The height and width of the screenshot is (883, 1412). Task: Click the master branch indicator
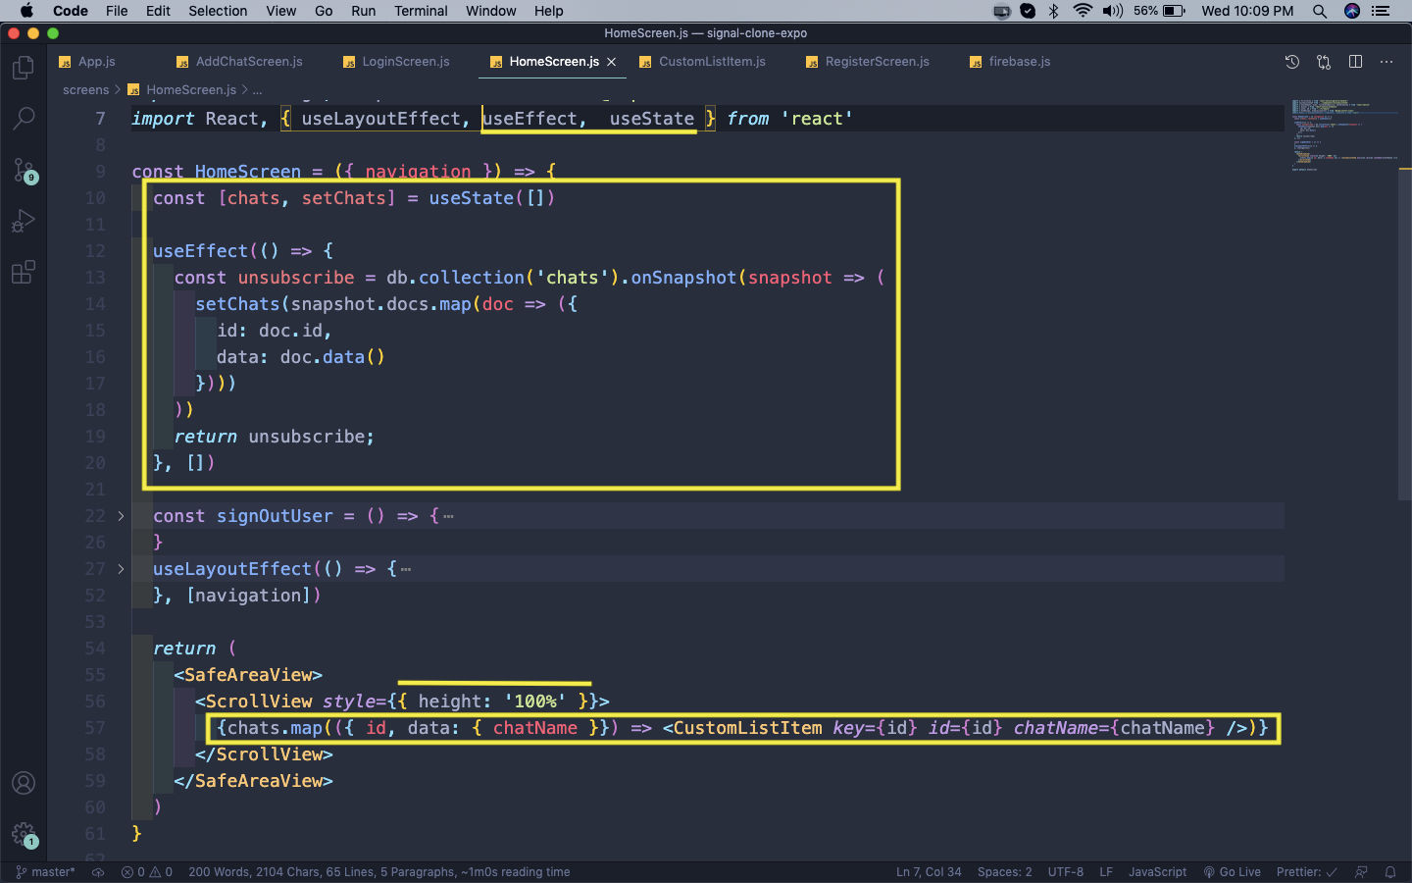tap(46, 872)
